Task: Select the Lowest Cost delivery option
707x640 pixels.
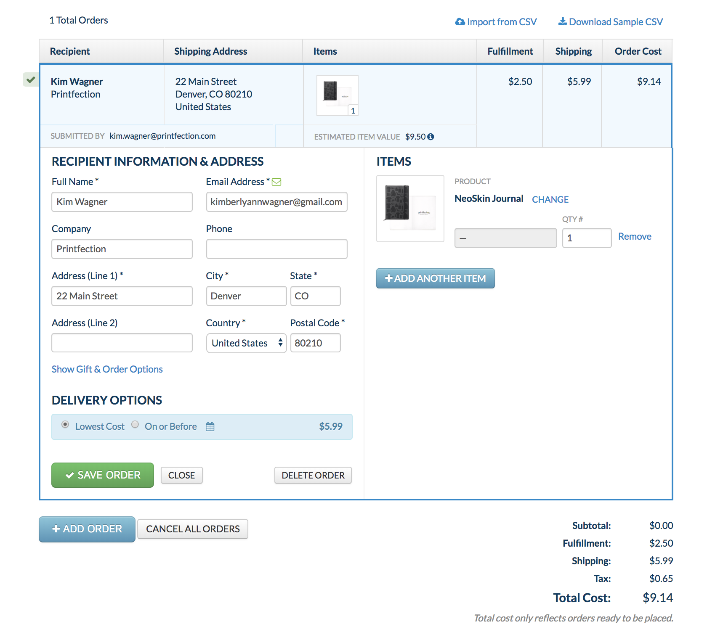Action: 65,424
